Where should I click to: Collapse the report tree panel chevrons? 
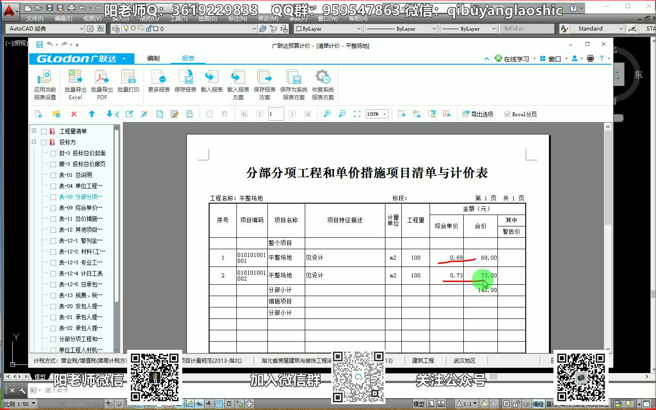pos(117,114)
